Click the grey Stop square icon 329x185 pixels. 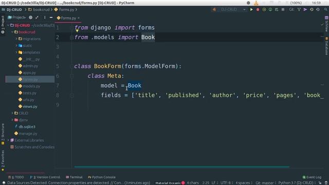pyautogui.click(x=283, y=10)
